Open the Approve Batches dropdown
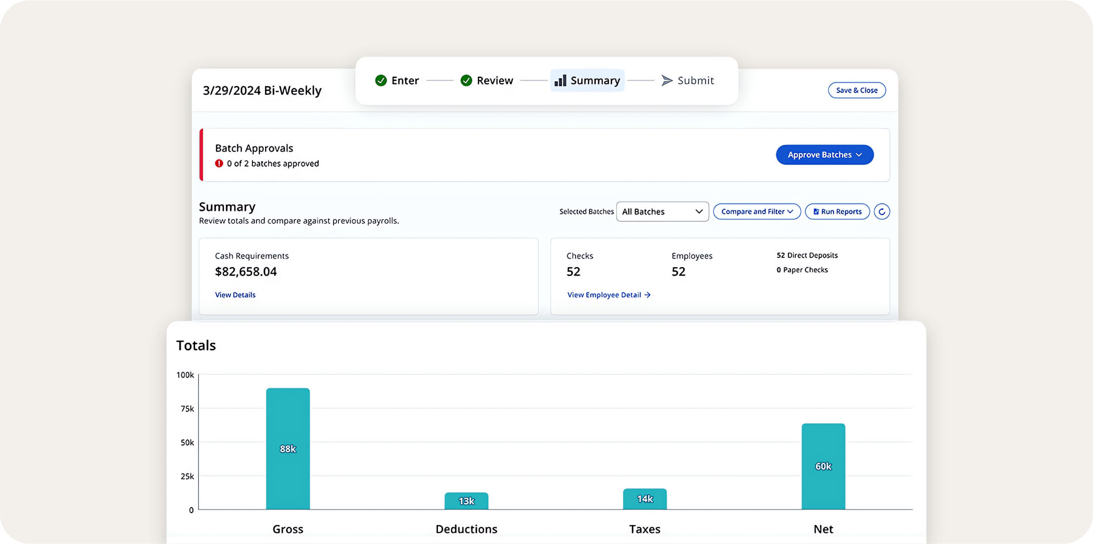This screenshot has height=544, width=1093. coord(824,155)
